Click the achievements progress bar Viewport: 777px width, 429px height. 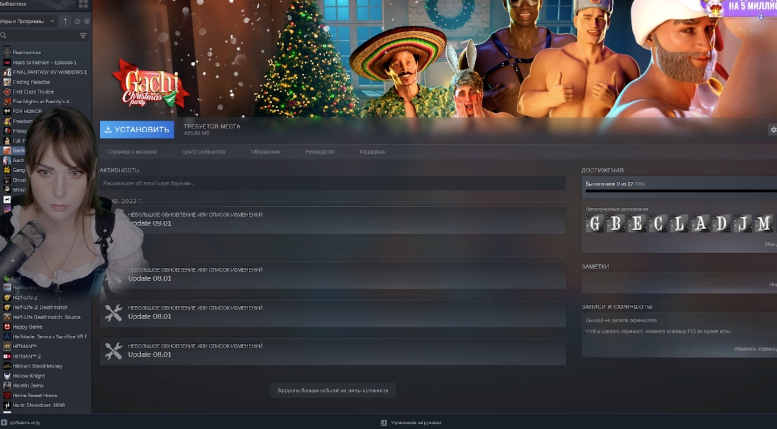[681, 191]
